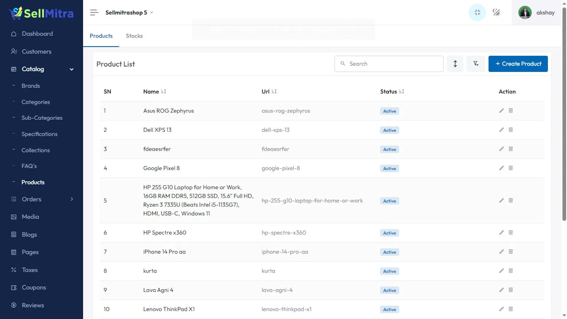The height and width of the screenshot is (319, 567).
Task: Delete the Dell XPS 13 product
Action: tap(511, 130)
